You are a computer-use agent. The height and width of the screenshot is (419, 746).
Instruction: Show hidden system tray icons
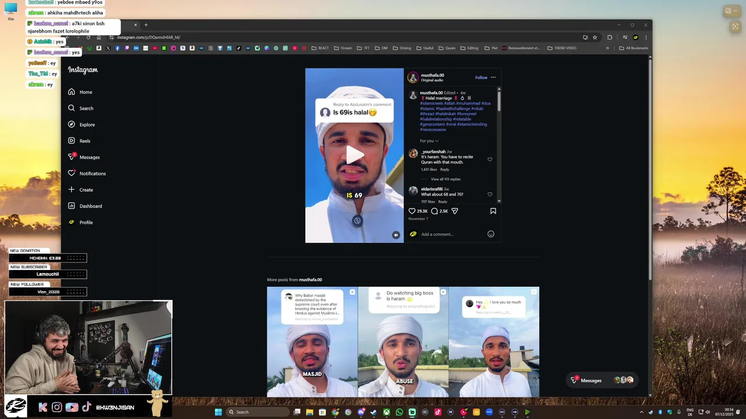point(642,412)
